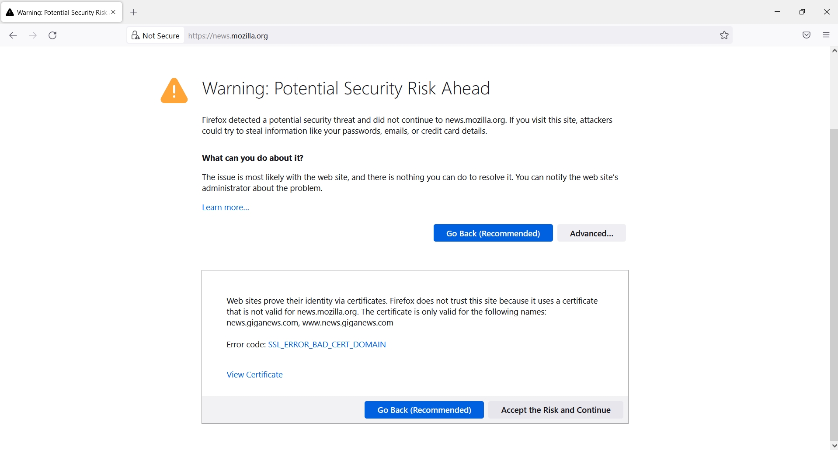The width and height of the screenshot is (838, 450).
Task: Open the Learn more link
Action: click(x=225, y=207)
